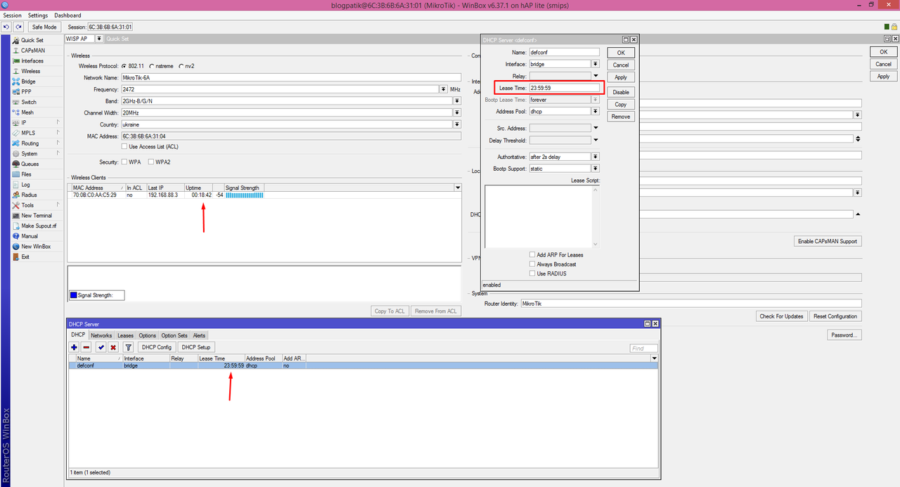Click the Find box in DHCP Server
Screen dimensions: 900x487
click(643, 349)
